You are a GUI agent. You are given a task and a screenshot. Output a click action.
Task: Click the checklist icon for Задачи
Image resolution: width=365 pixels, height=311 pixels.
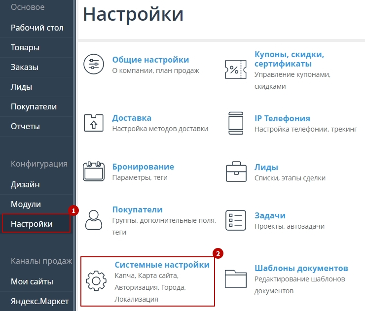(235, 220)
